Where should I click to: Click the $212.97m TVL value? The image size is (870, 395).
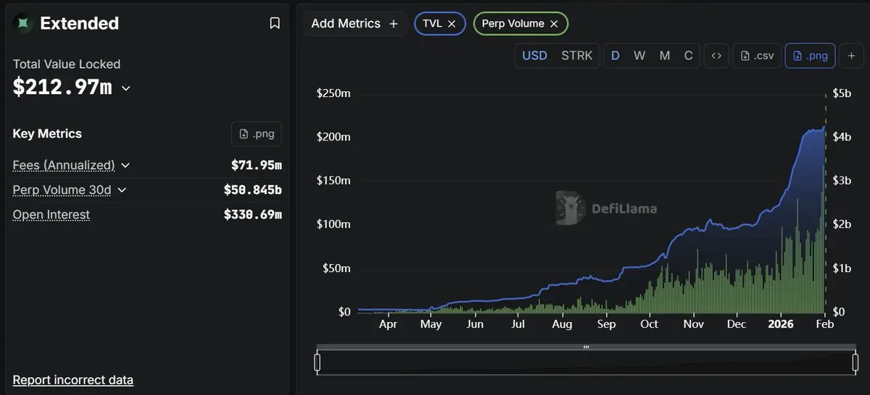coord(62,88)
